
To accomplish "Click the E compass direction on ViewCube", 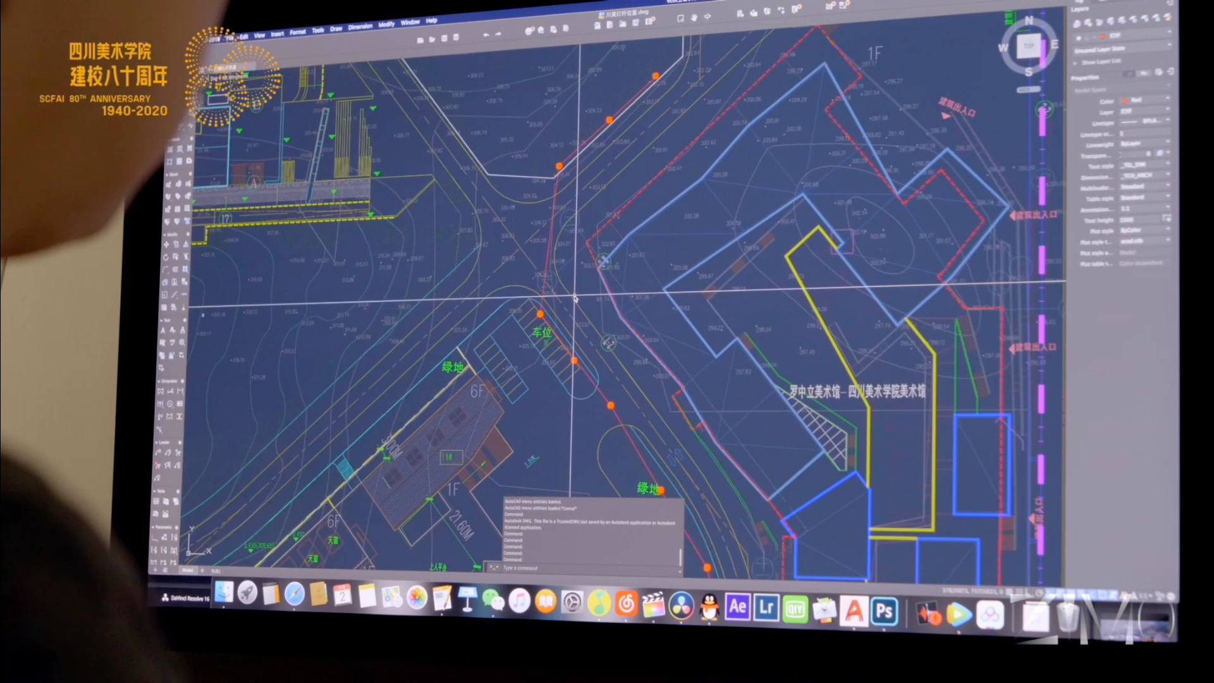I will (1055, 44).
